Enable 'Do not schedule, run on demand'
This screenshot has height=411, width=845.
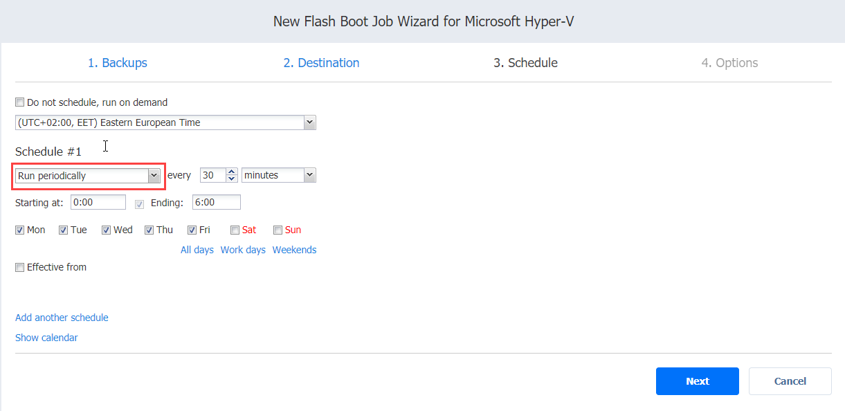[20, 102]
